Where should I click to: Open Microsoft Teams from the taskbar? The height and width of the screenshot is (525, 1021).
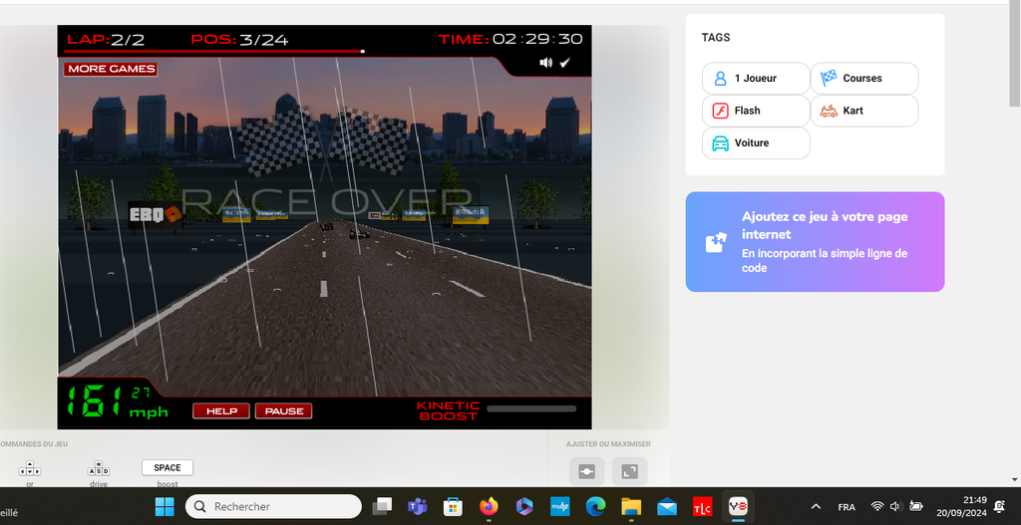pos(418,506)
